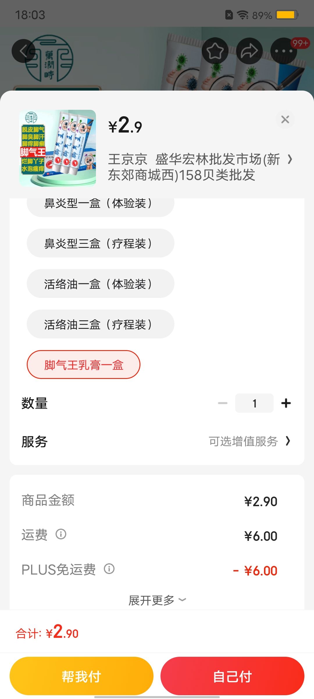
Task: Open the three-dots more menu
Action: coord(284,51)
